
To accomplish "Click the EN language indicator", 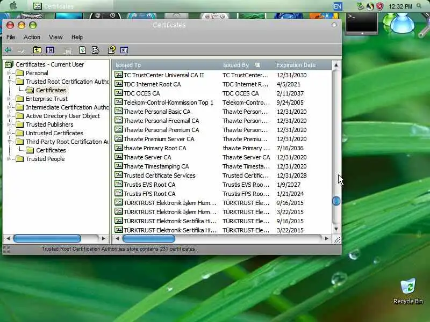I will (338, 6).
